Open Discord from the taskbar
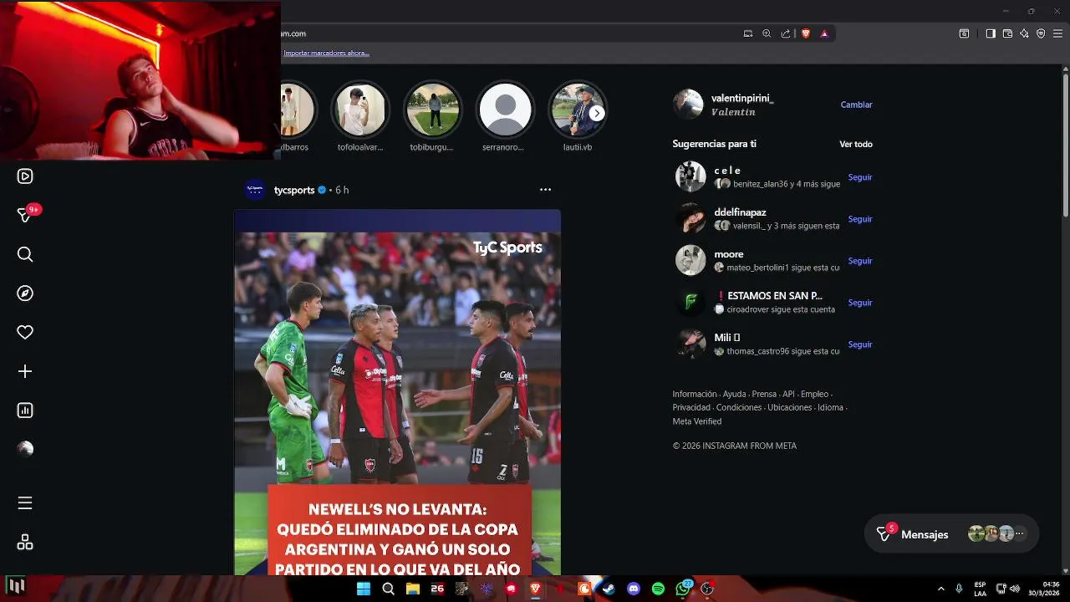The height and width of the screenshot is (602, 1070). [634, 589]
